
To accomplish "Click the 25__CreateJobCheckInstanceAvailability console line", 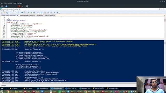I will pos(32,58).
